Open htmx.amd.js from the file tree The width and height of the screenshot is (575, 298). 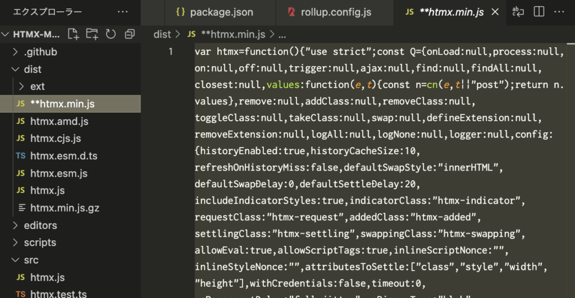coord(59,121)
